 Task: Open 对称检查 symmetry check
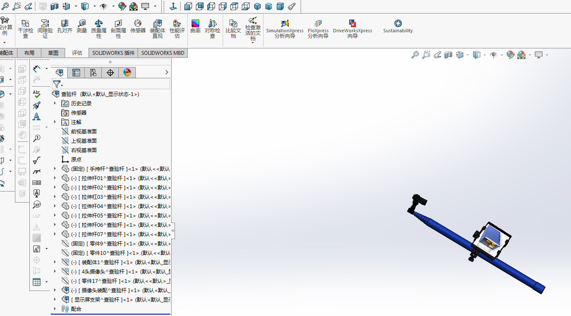pos(212,28)
